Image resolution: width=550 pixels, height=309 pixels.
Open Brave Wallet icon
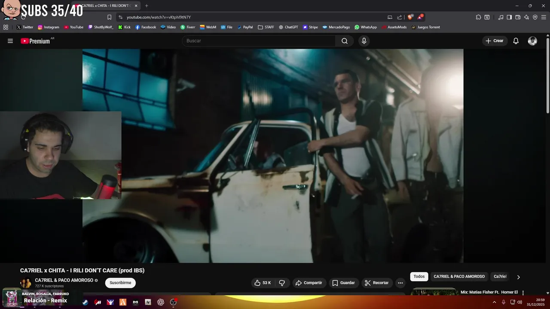click(518, 17)
